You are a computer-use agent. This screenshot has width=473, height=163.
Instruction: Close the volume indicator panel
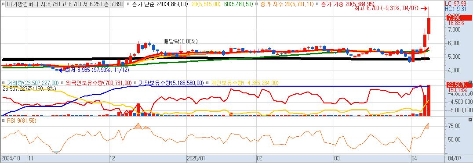click(x=470, y=82)
